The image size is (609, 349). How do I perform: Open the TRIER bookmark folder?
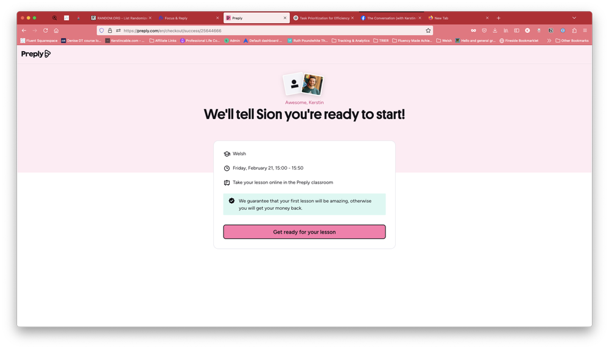pos(381,40)
